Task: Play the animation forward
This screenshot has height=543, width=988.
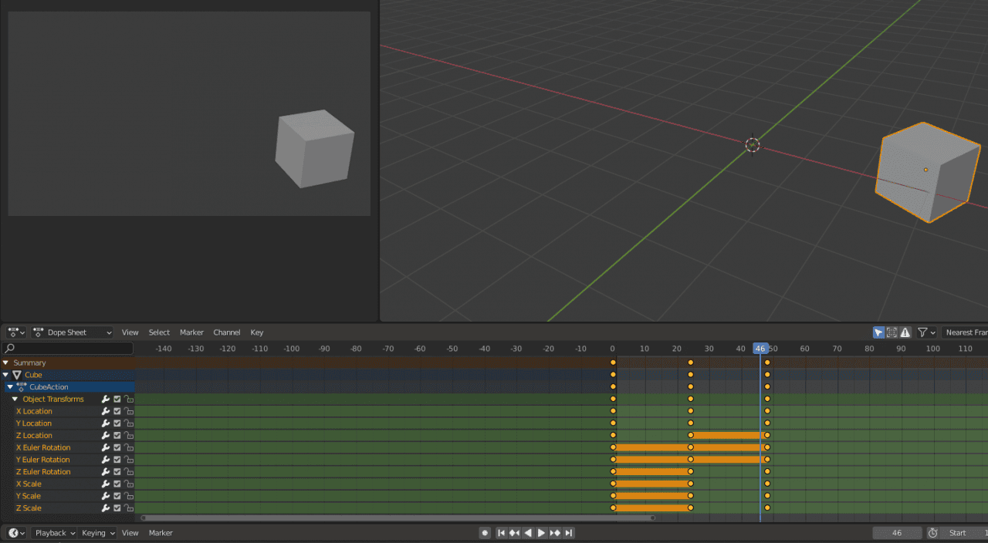Action: [541, 532]
